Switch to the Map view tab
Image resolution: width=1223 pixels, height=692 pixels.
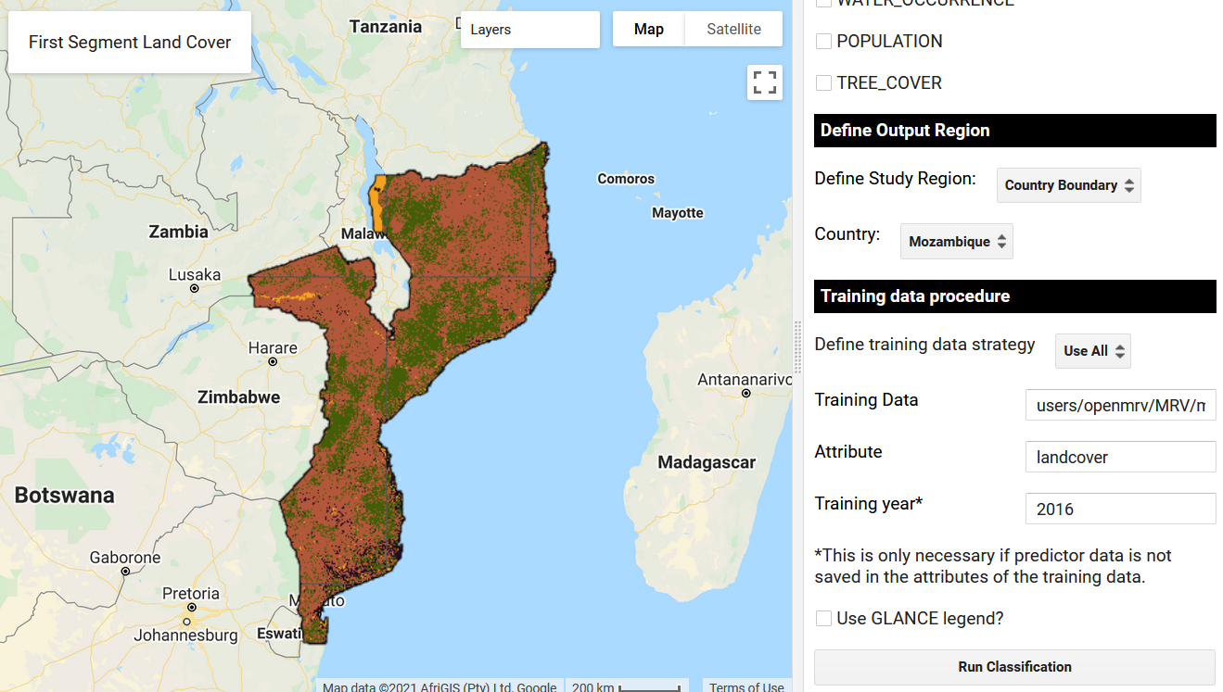click(648, 30)
